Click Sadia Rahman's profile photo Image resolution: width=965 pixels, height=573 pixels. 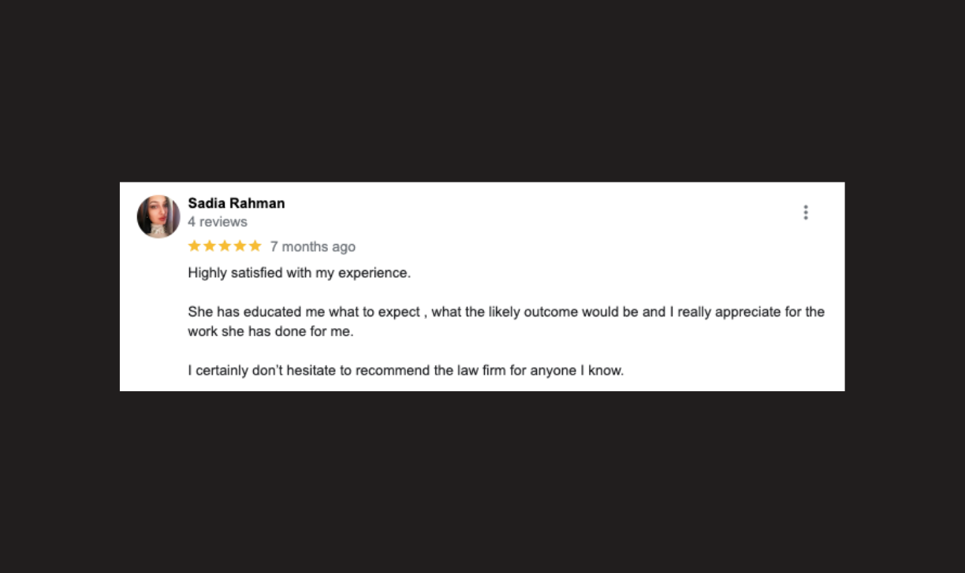tap(158, 216)
